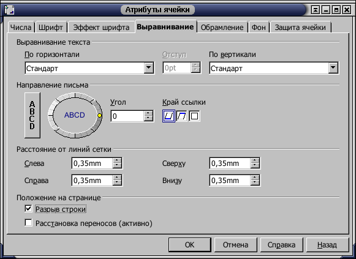Image resolution: width=356 pixels, height=259 pixels.
Task: Choose reference edge lower cell border
Action: coord(169,116)
